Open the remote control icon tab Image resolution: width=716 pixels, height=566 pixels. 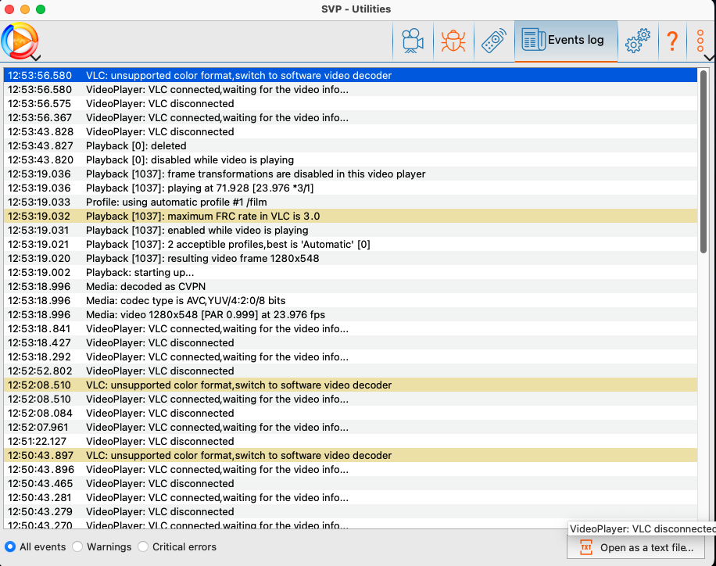pos(493,41)
